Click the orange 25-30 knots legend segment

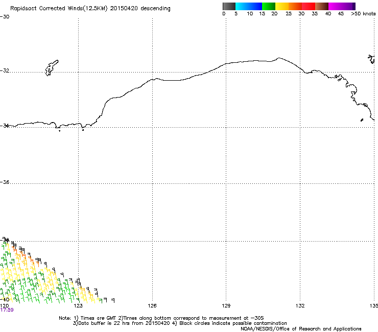click(295, 6)
